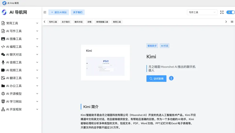Open AI 聊天对话 sidebar menu label
This screenshot has width=235, height=133.
click(14, 55)
